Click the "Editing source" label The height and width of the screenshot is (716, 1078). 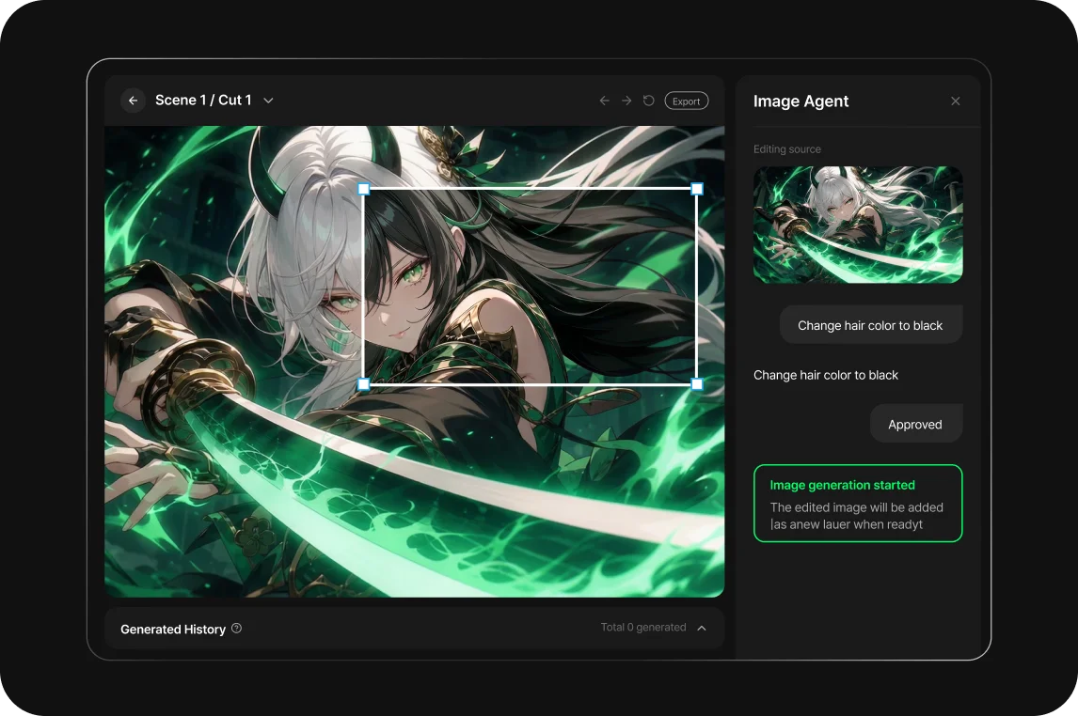click(787, 149)
